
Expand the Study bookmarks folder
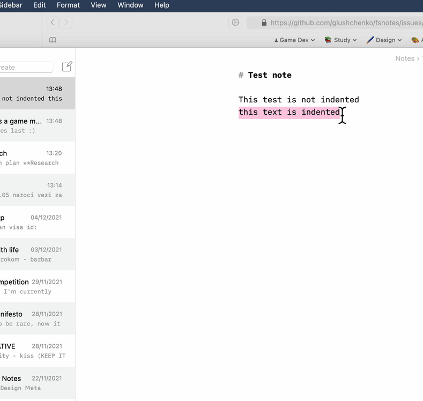340,40
